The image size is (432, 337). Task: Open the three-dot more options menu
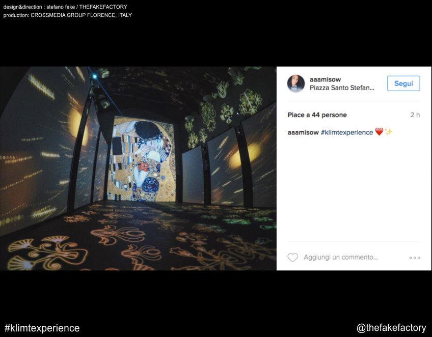(x=414, y=258)
